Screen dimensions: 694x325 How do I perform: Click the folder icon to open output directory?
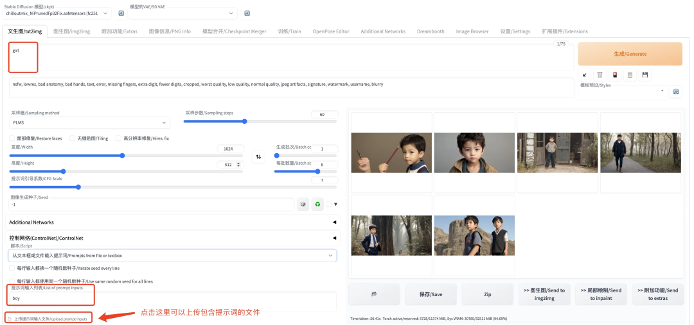point(374,294)
